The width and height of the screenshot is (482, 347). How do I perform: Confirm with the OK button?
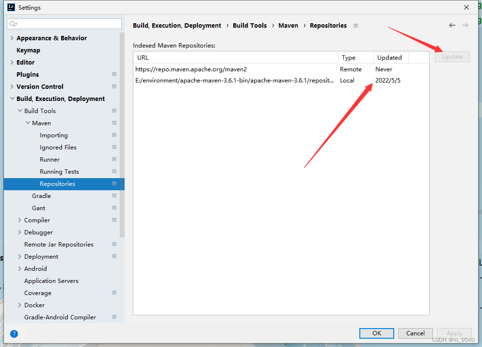[x=377, y=333]
